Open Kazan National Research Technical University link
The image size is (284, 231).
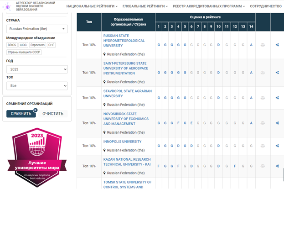tap(127, 162)
